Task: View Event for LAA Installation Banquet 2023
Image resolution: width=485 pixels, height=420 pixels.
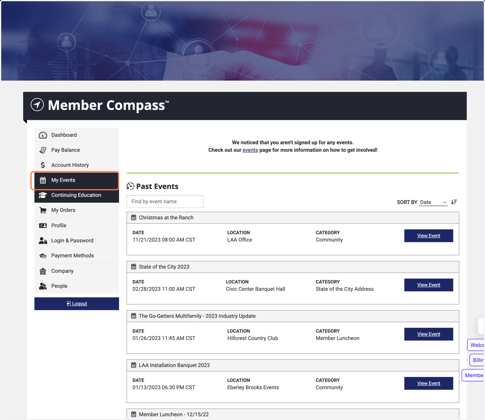Action: tap(428, 384)
